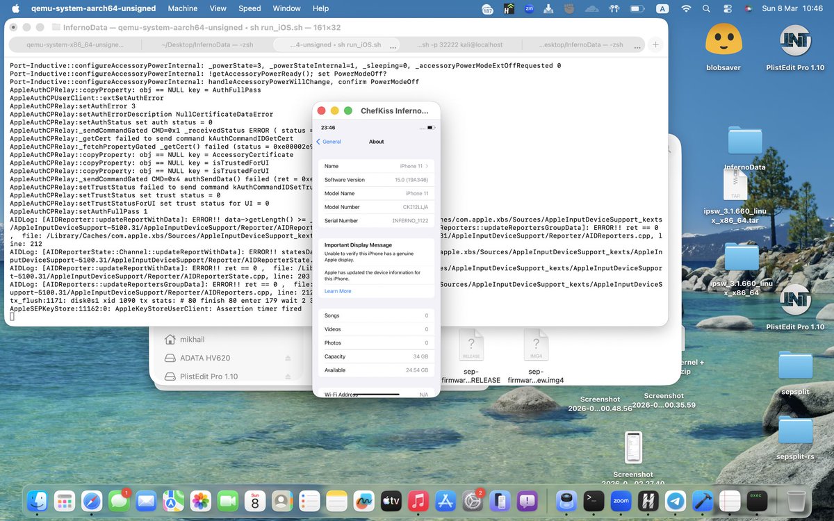Eject PlistEdit Pro 1.10 in Finder sidebar
The height and width of the screenshot is (521, 834).
[x=288, y=377]
